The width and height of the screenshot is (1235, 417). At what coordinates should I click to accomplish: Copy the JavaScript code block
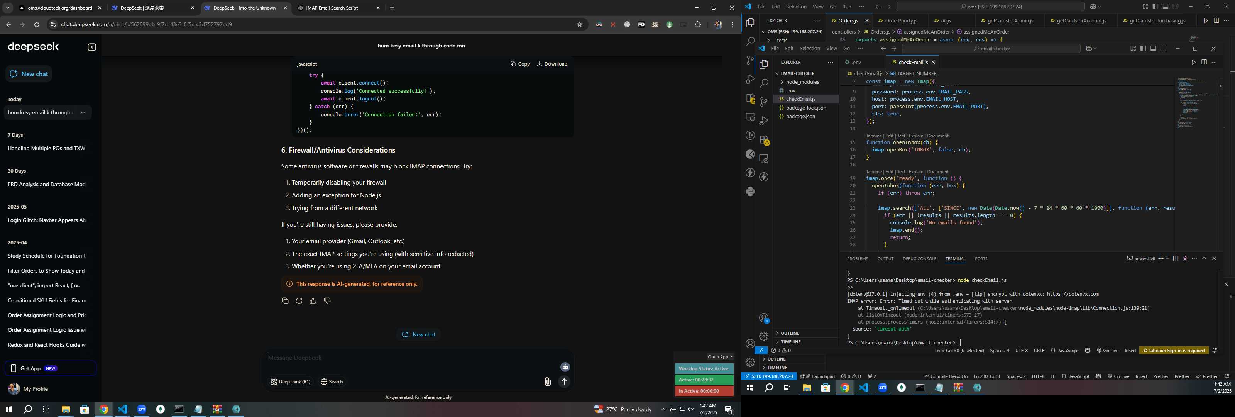(520, 64)
